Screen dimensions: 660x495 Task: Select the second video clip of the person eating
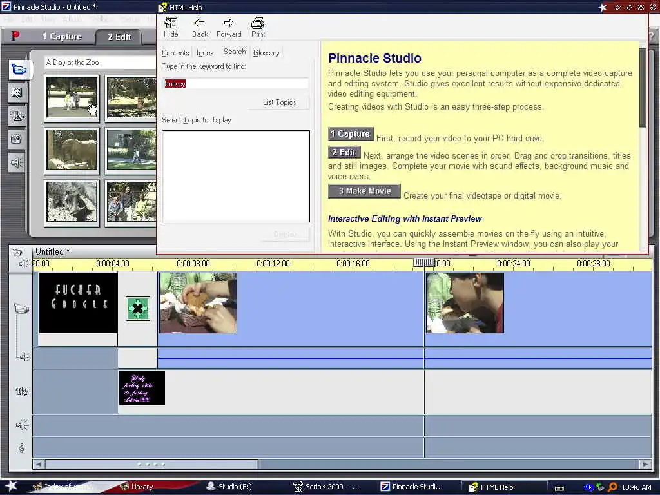point(465,303)
